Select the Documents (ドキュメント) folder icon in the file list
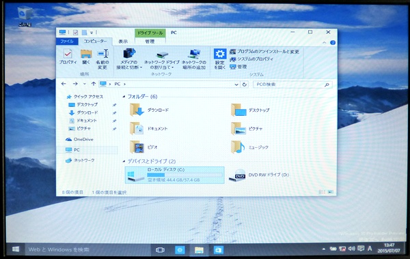This screenshot has height=259, width=410. click(137, 128)
